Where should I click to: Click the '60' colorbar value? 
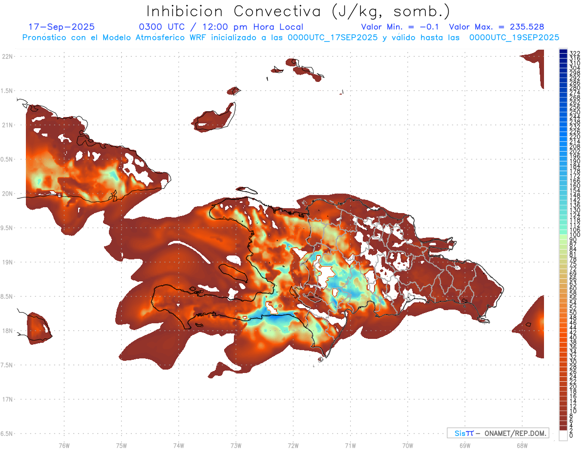[573, 289]
